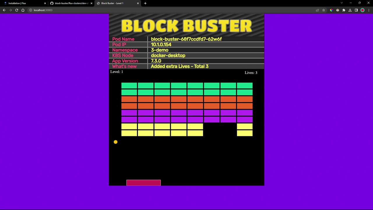Bookmark this tab with the star
Screen dimensions: 373x210
[323, 10]
